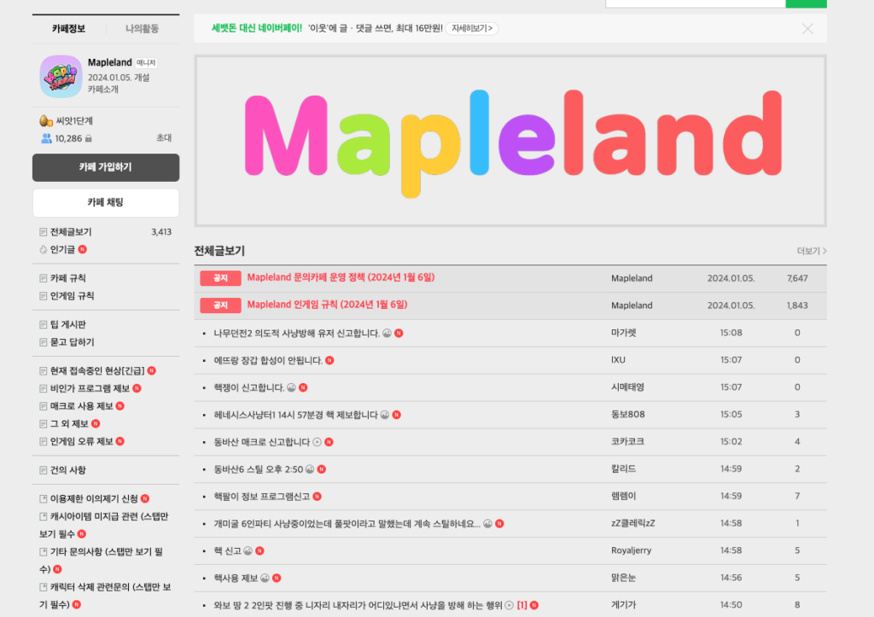
Task: Open 전체글보기 in the sidebar menu
Action: coord(71,232)
